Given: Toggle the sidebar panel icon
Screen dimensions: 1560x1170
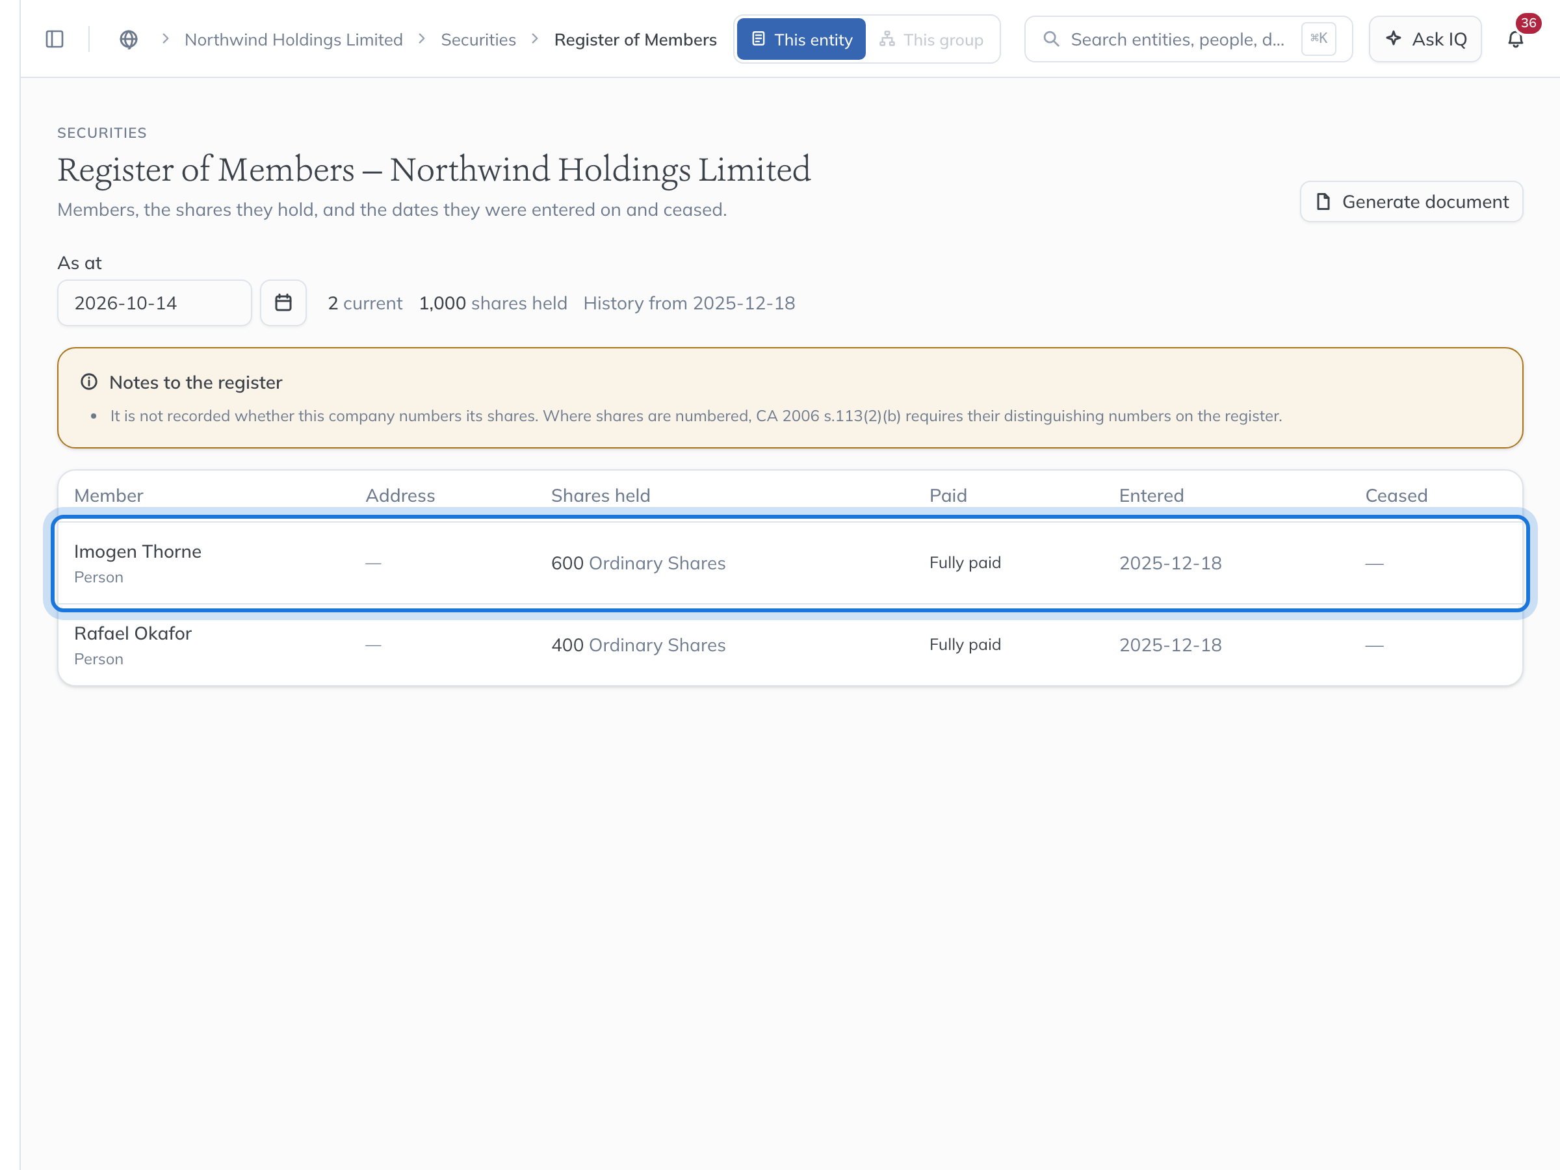Looking at the screenshot, I should pos(55,40).
